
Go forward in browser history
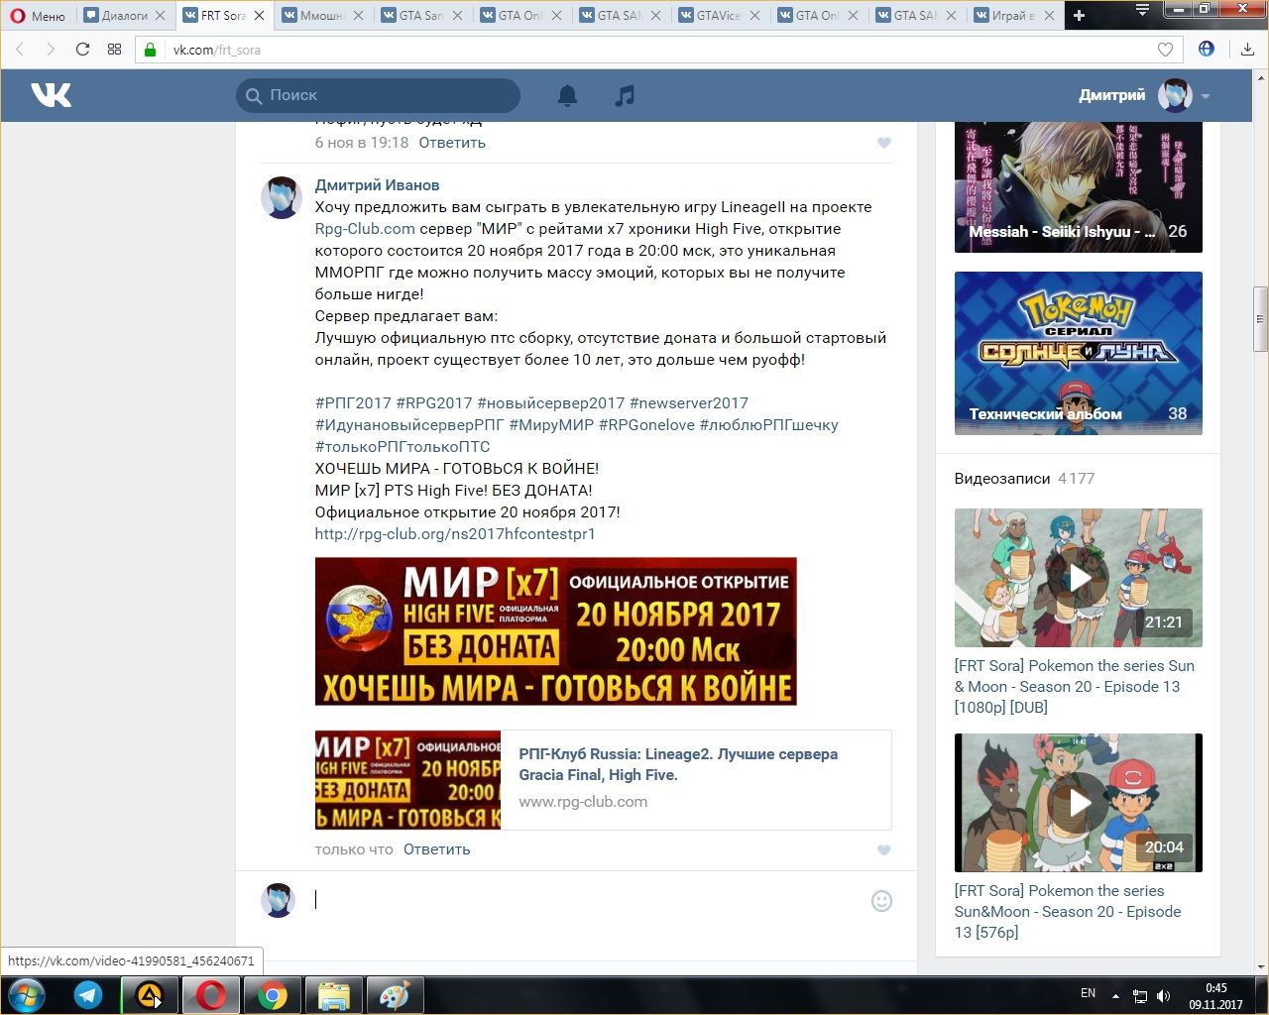51,50
